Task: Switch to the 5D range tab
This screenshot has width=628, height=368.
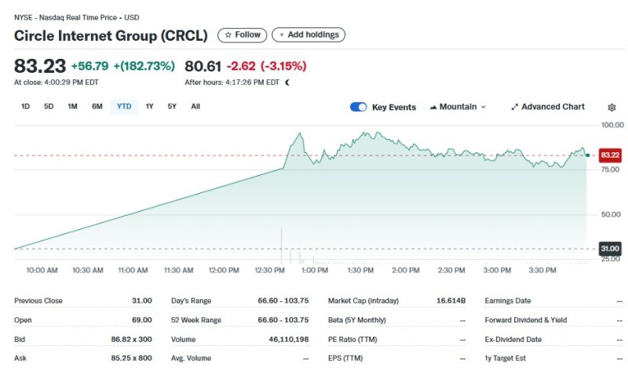Action: [x=49, y=106]
